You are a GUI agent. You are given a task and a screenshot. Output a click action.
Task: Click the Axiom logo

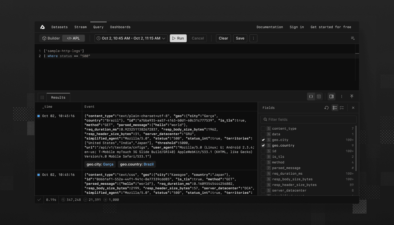42,27
